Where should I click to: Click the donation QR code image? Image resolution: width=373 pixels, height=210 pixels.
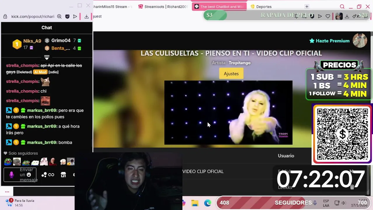point(342,134)
